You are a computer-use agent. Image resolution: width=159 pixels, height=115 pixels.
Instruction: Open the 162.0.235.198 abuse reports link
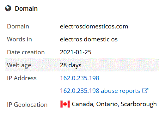pyautogui.click(x=100, y=91)
